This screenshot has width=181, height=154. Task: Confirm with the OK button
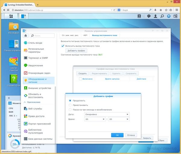(117, 135)
